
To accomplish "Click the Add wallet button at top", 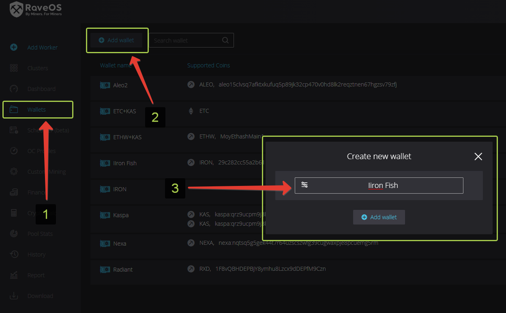I will 116,40.
